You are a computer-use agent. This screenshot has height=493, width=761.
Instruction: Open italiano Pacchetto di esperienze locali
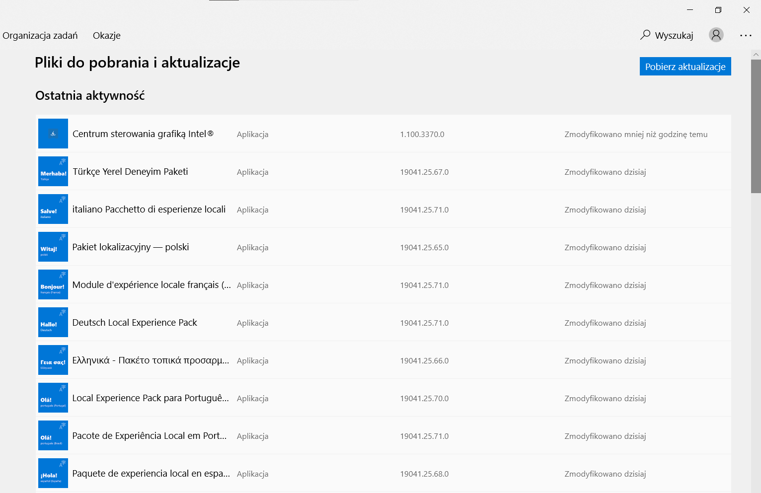tap(383, 209)
